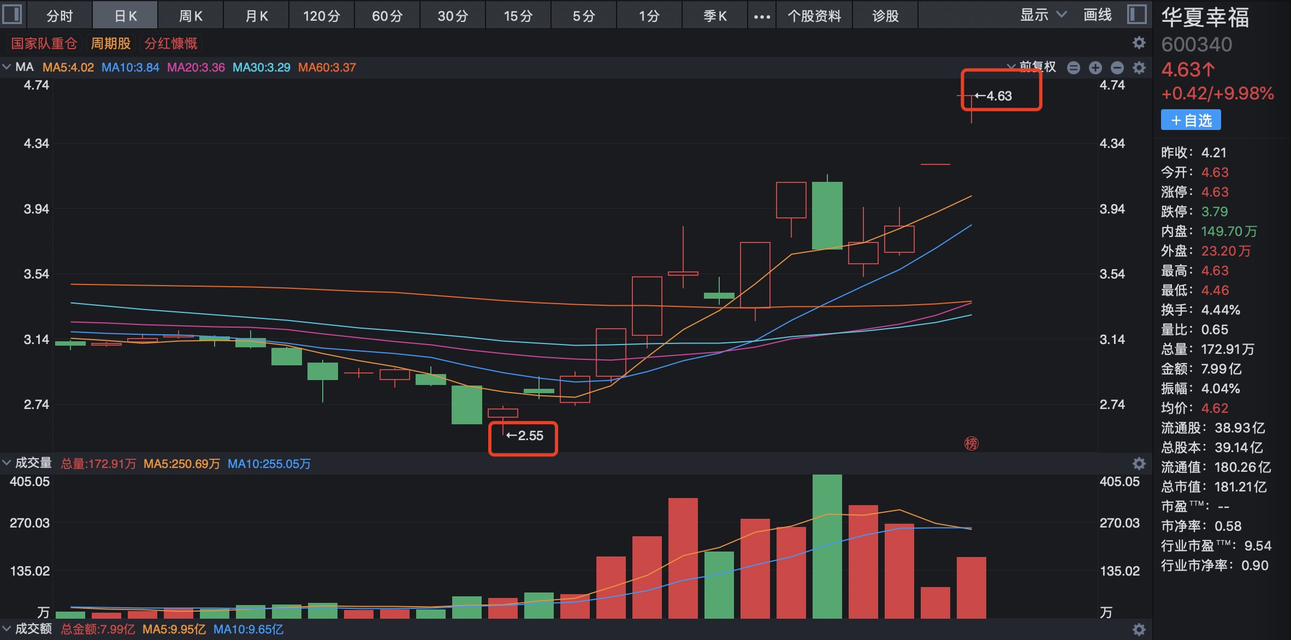Open volume panel settings gear

(1139, 464)
